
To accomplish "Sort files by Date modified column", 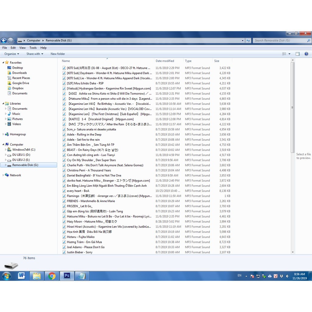I will pyautogui.click(x=165, y=61).
